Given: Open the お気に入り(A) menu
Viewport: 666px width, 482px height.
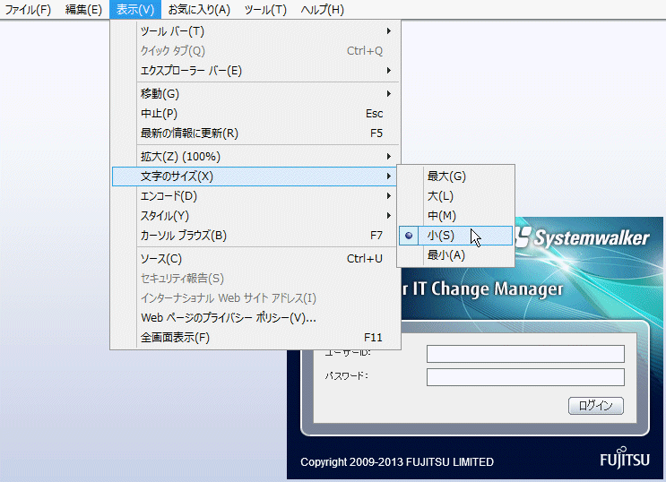Looking at the screenshot, I should tap(199, 9).
